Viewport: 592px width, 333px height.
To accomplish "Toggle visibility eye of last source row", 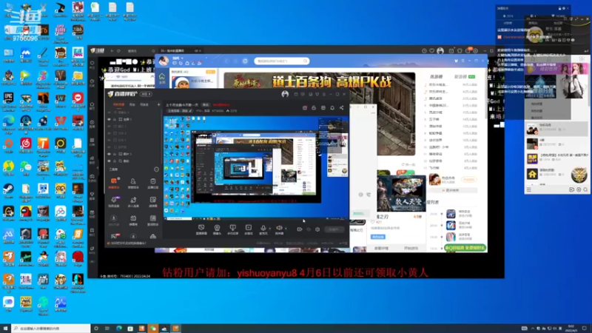I will (x=109, y=161).
